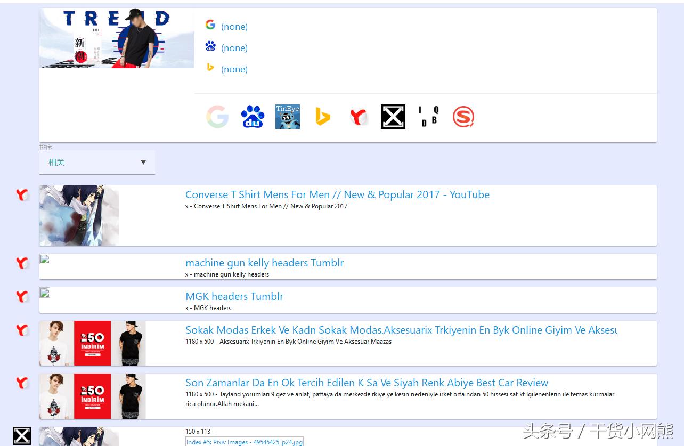Click Yandex icon beside Sokak Modas result
The width and height of the screenshot is (684, 446).
click(22, 330)
